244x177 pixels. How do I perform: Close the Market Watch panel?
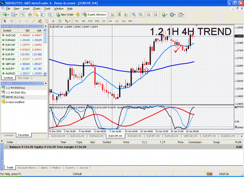point(46,26)
